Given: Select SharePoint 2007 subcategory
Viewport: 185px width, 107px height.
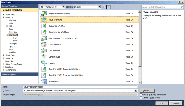Looking at the screenshot, I should pyautogui.click(x=14, y=41).
